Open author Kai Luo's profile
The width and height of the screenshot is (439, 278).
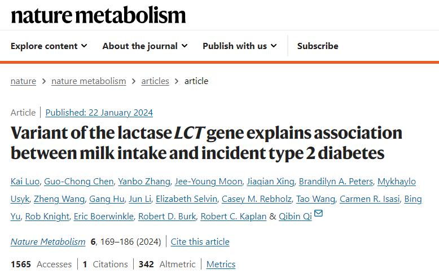(x=25, y=182)
